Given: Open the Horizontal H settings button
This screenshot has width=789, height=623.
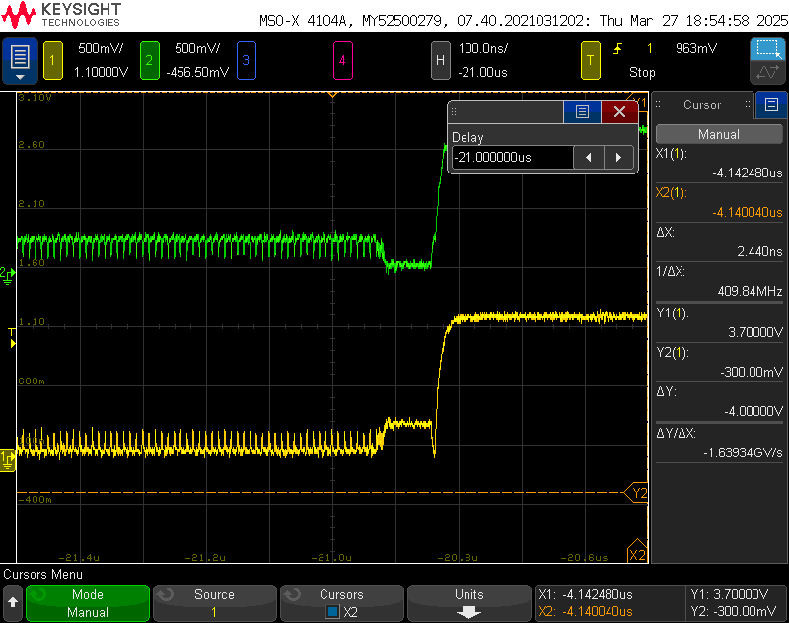Looking at the screenshot, I should click(x=440, y=60).
